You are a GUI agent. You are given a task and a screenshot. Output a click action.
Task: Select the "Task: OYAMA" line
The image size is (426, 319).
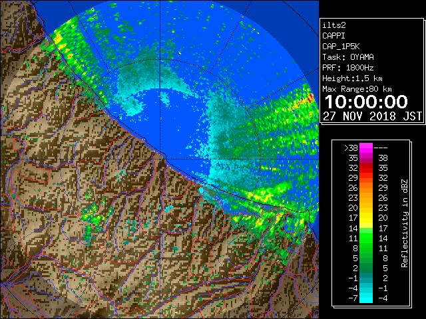348,57
